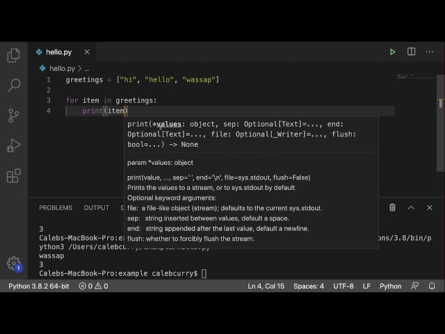The width and height of the screenshot is (445, 334).
Task: Click line number 3 in the gutter
Action: pos(49,100)
